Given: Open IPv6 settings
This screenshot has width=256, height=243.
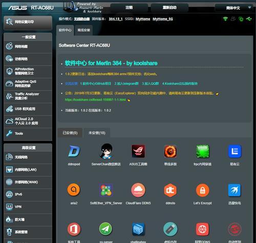Looking at the screenshot, I should (28, 194).
